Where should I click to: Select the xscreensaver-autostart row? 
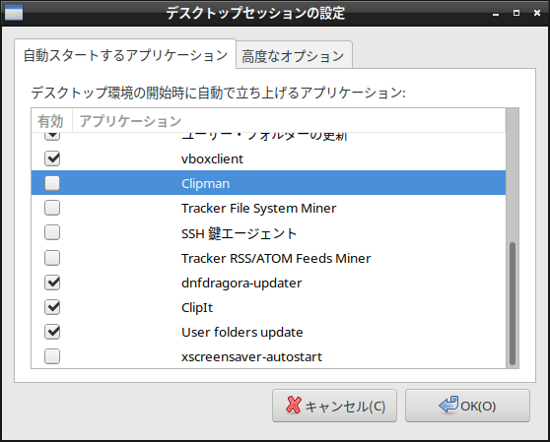268,356
